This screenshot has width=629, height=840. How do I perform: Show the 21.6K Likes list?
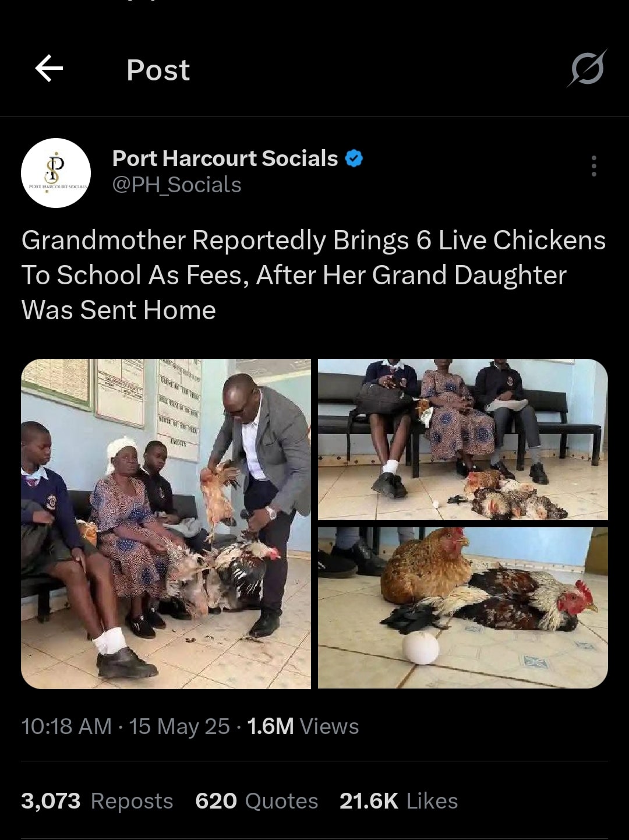pos(398,801)
